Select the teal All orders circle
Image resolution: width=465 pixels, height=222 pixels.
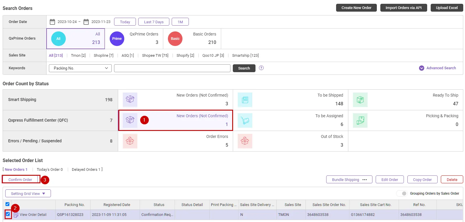pyautogui.click(x=58, y=39)
